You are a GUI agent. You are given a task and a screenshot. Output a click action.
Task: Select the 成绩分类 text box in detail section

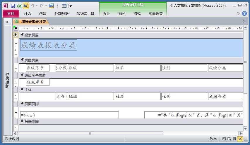225,96
